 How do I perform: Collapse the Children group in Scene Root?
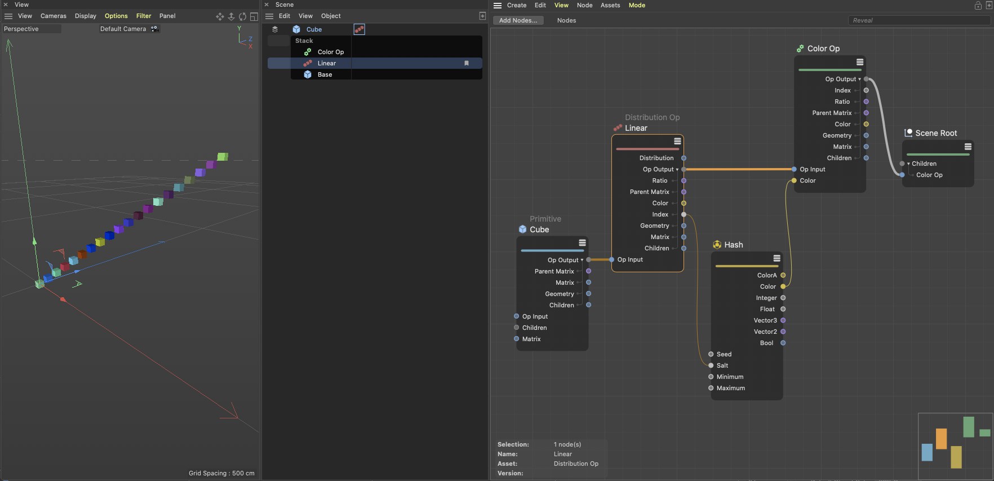point(908,164)
